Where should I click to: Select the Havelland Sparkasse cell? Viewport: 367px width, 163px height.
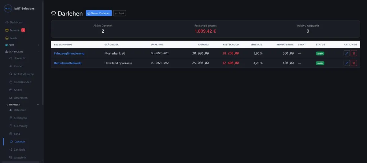click(118, 63)
